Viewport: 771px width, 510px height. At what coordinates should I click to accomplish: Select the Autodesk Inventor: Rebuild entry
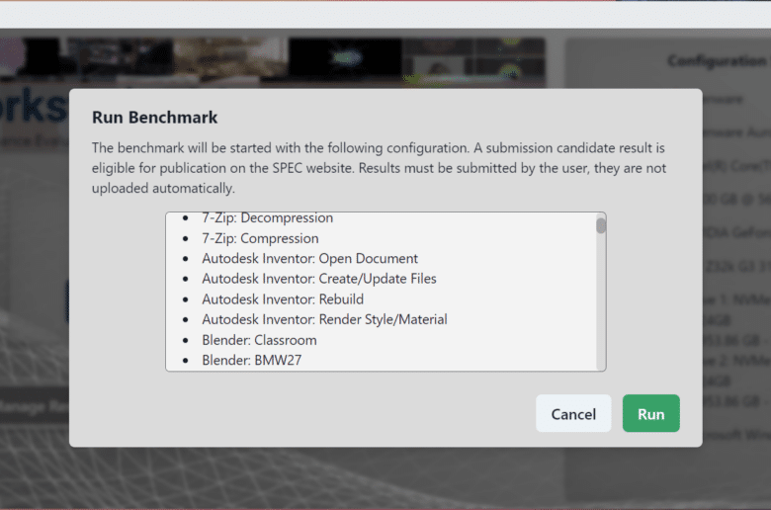click(283, 299)
